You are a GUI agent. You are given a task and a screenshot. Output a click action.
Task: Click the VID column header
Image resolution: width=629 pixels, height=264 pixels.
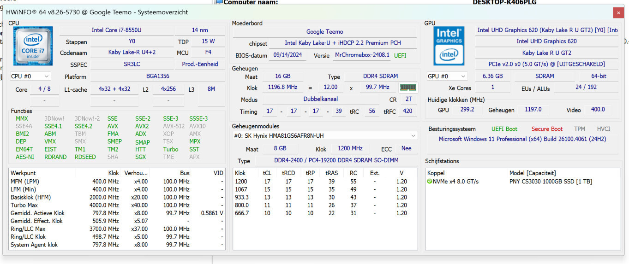point(209,173)
